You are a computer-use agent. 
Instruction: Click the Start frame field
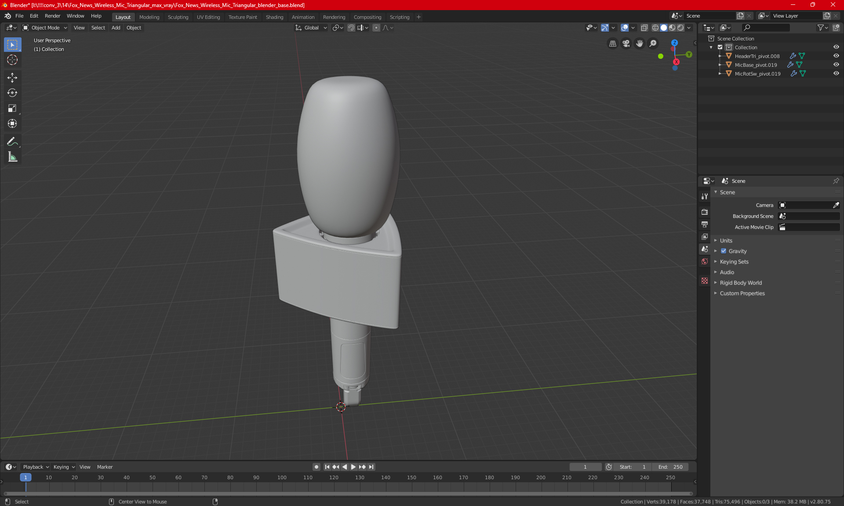coord(633,467)
